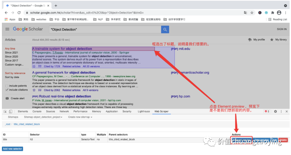
Task: Click the _root breadcrumb link
Action: [8, 124]
